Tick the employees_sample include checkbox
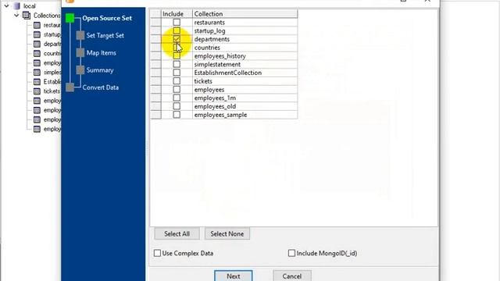This screenshot has height=281, width=500. tap(177, 115)
